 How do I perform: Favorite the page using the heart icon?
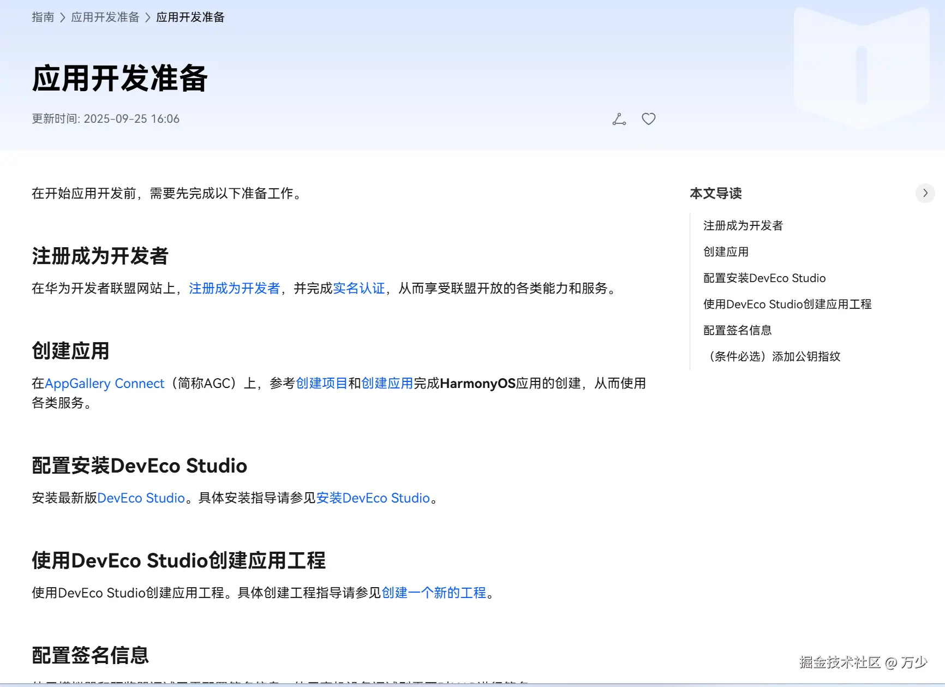[648, 118]
